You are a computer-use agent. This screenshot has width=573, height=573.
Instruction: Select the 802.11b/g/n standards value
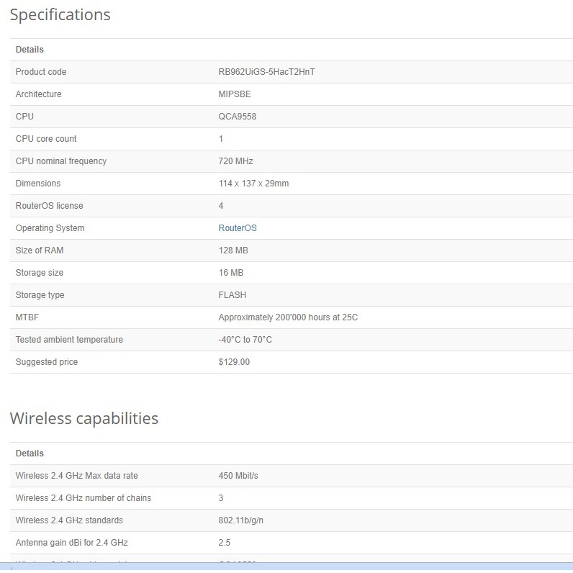(x=241, y=520)
